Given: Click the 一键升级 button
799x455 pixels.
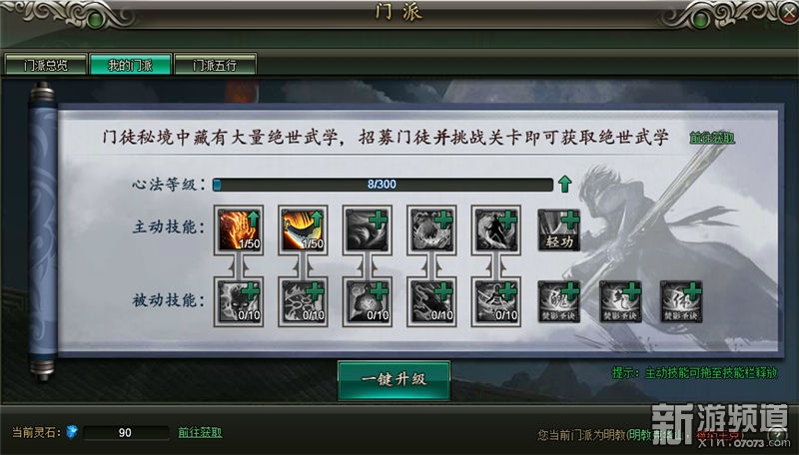Looking at the screenshot, I should click(x=394, y=380).
